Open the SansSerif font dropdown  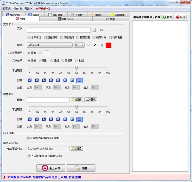click(50, 45)
